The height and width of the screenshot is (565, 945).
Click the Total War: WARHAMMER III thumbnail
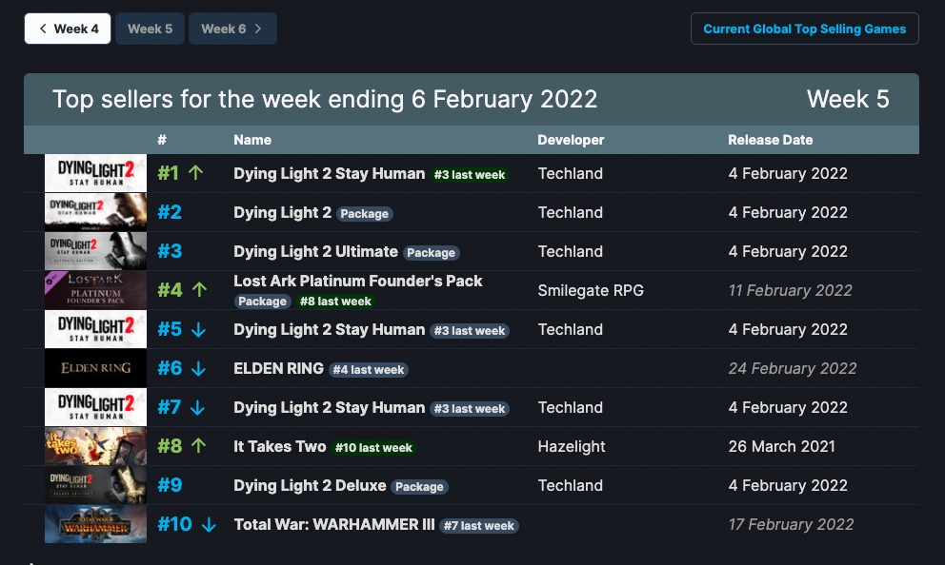click(x=95, y=524)
